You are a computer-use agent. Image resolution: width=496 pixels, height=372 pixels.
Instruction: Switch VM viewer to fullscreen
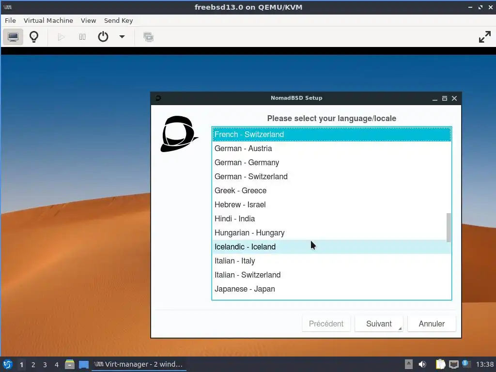click(x=484, y=37)
